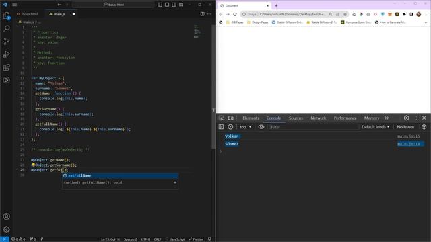
Task: Open the VS Code Accounts menu
Action: (x=6, y=216)
